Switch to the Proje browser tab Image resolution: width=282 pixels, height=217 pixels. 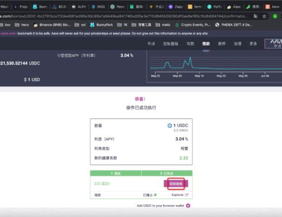21,7
